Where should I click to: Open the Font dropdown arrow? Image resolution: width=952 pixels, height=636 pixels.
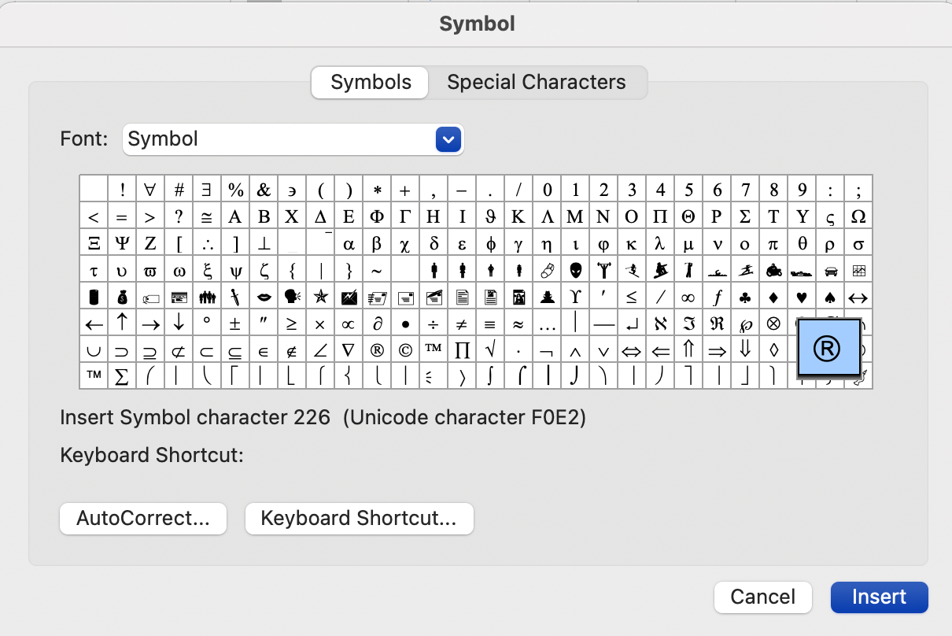click(x=448, y=139)
